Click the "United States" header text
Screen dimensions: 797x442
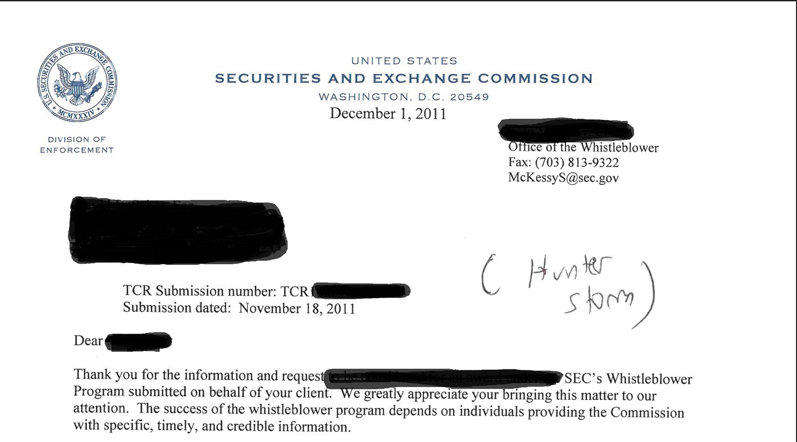point(404,61)
